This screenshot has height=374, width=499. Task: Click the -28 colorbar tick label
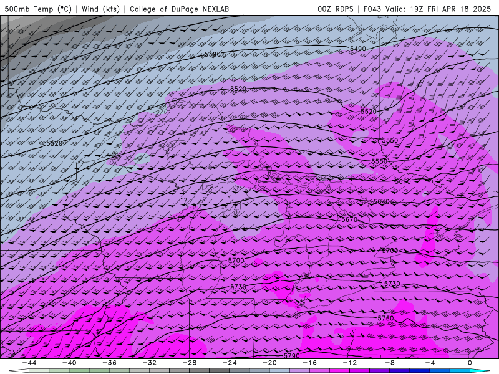pyautogui.click(x=190, y=363)
